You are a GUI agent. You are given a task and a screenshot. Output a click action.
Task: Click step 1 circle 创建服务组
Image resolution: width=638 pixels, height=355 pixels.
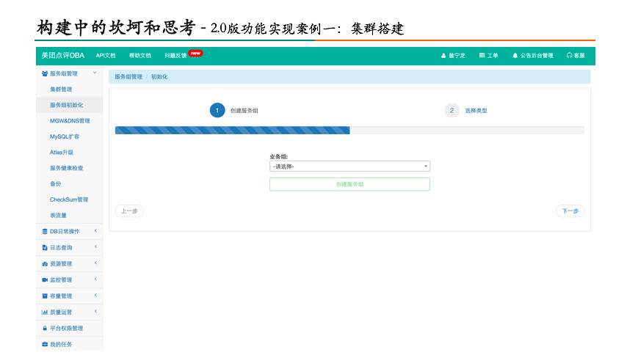pos(217,110)
